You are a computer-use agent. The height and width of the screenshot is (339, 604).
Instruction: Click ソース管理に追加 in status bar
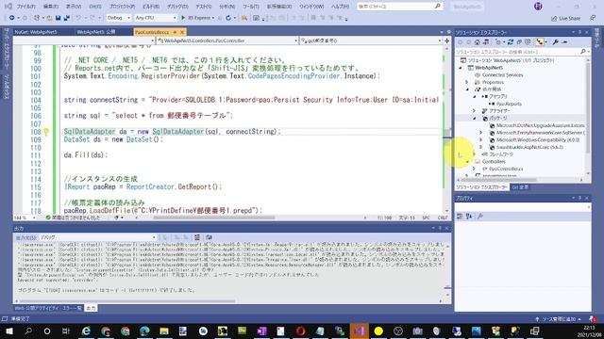558,319
